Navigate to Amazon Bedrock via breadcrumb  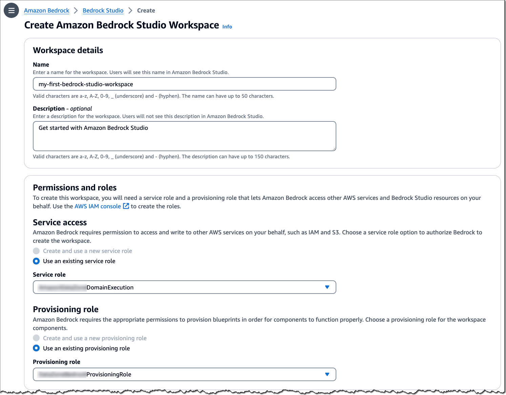click(46, 10)
